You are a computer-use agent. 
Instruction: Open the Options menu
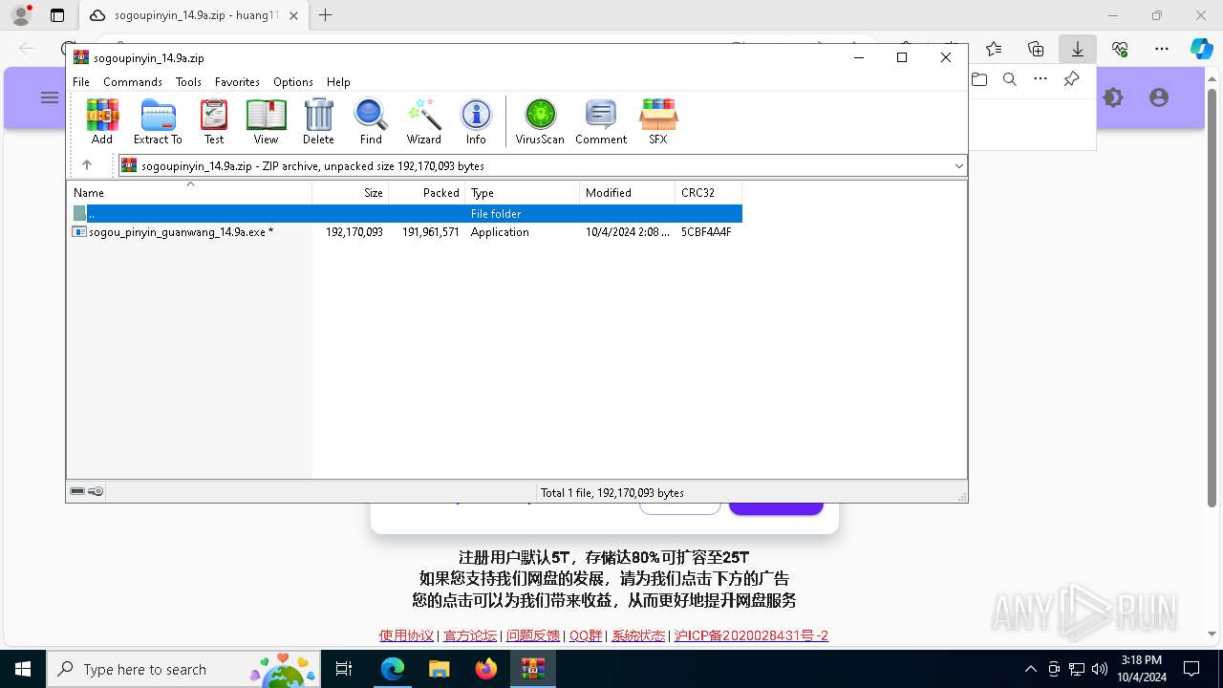[293, 82]
